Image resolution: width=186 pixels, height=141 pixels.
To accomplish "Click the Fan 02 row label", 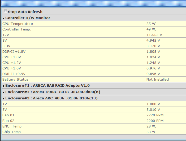I will pyautogui.click(x=8, y=121).
